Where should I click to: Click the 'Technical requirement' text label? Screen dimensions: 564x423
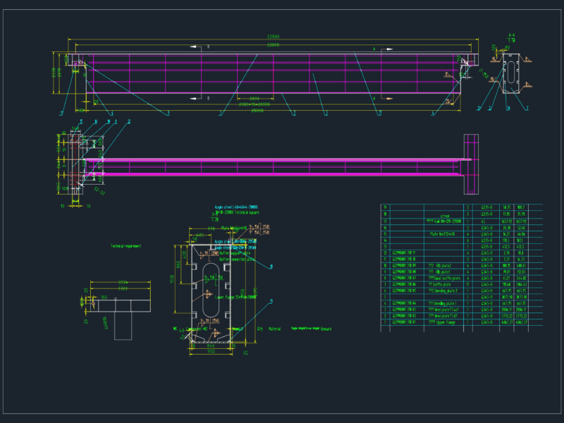[x=126, y=246]
